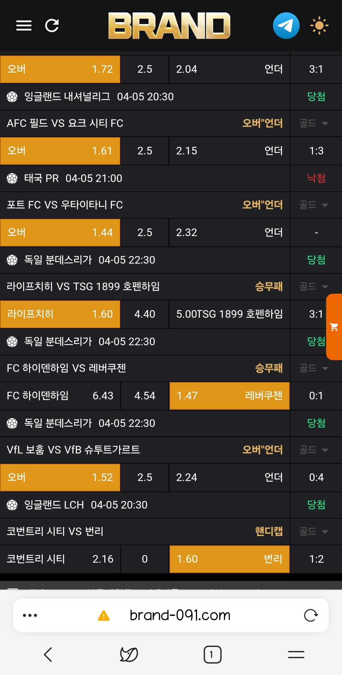Click the refresh icon beside the menu
Screen dimensions: 342x675
tap(52, 26)
